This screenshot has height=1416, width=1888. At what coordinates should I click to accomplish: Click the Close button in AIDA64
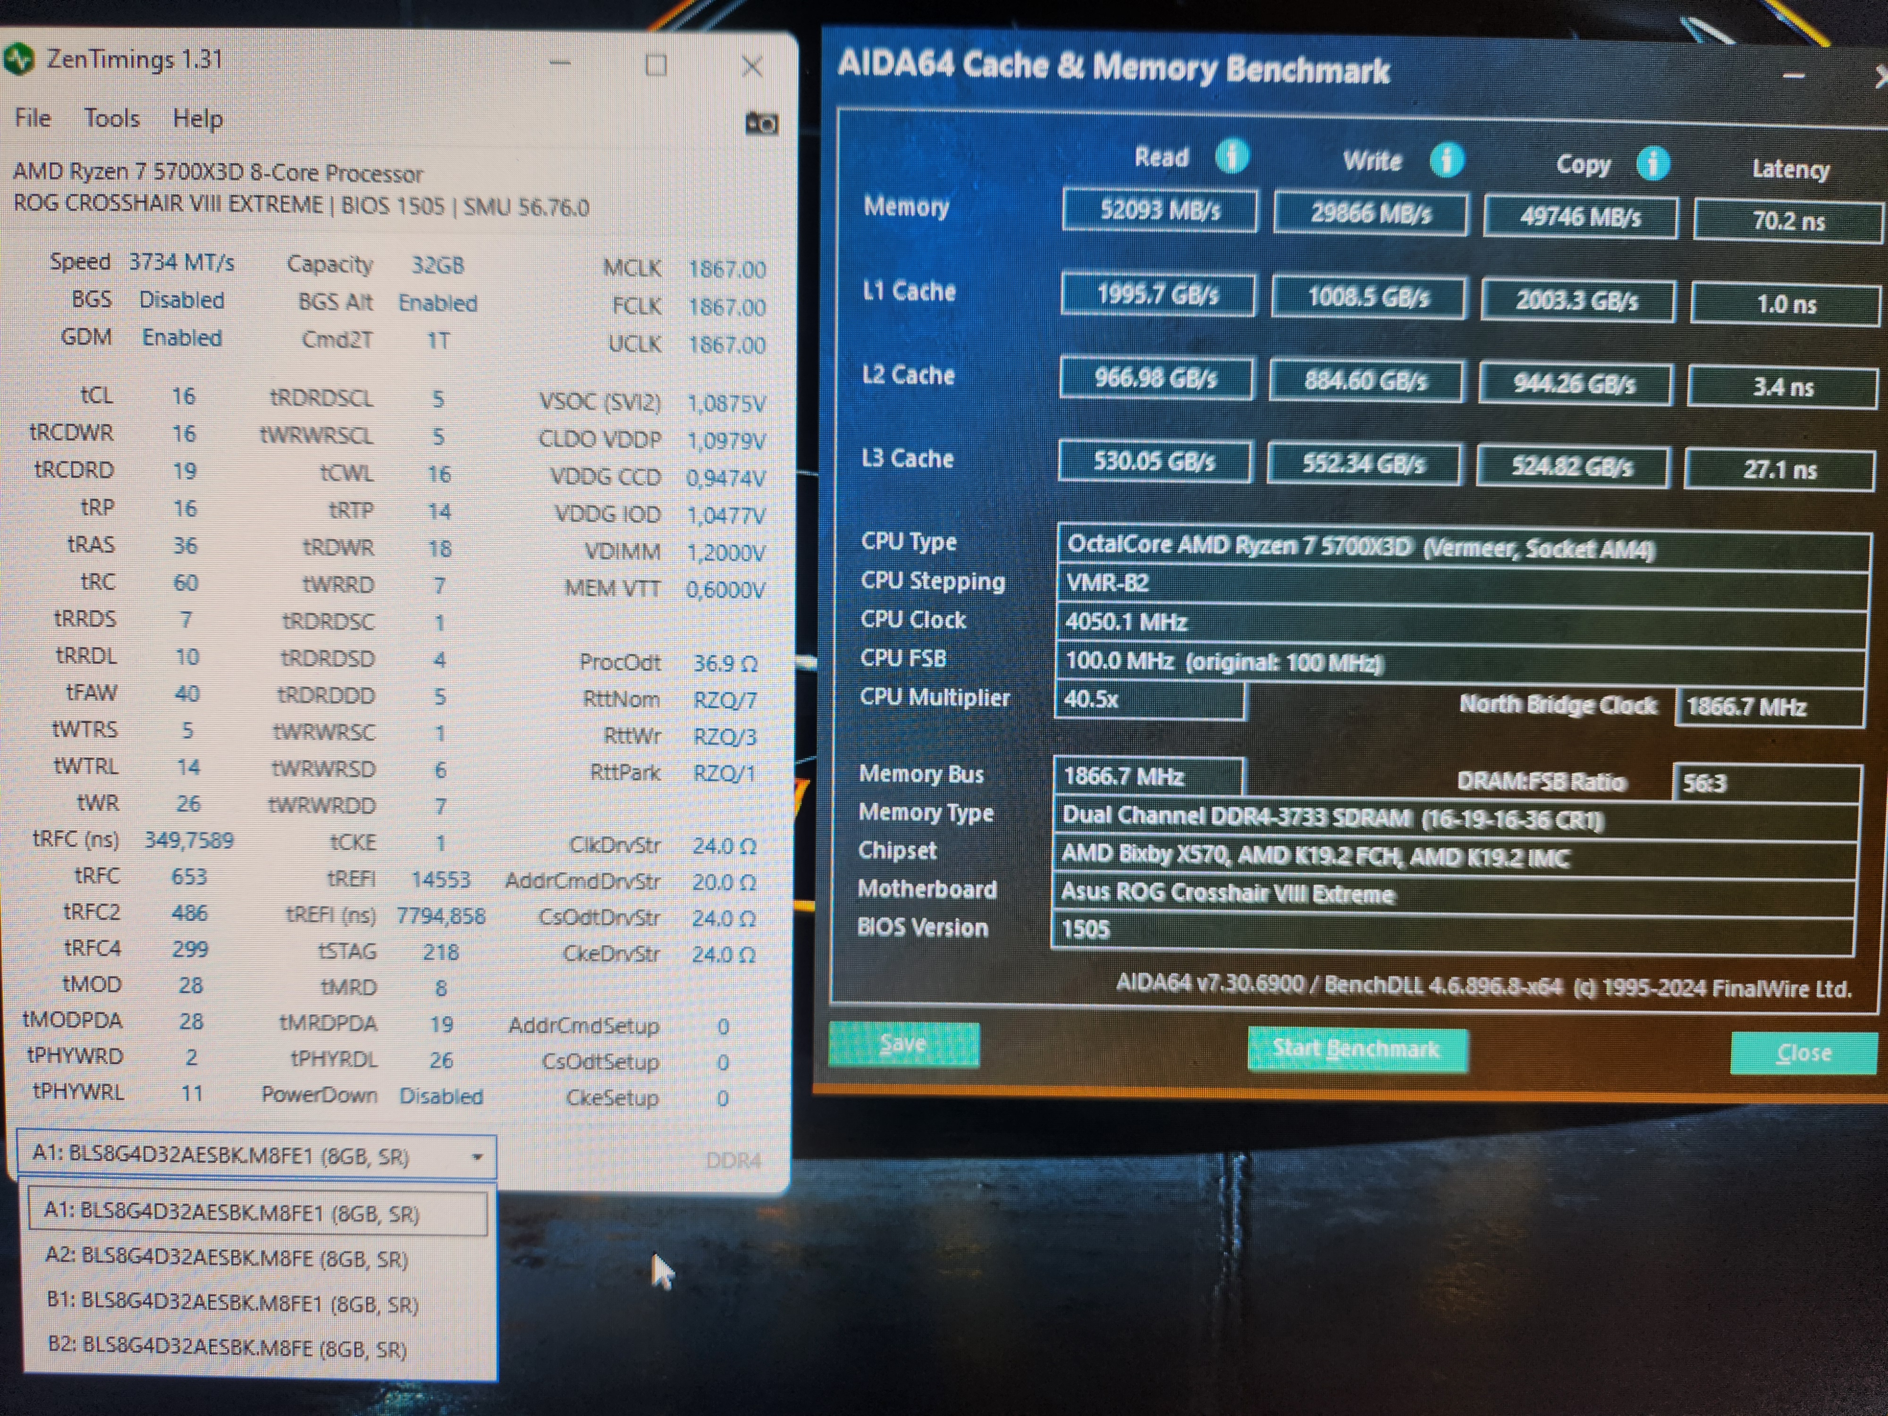click(x=1803, y=1053)
